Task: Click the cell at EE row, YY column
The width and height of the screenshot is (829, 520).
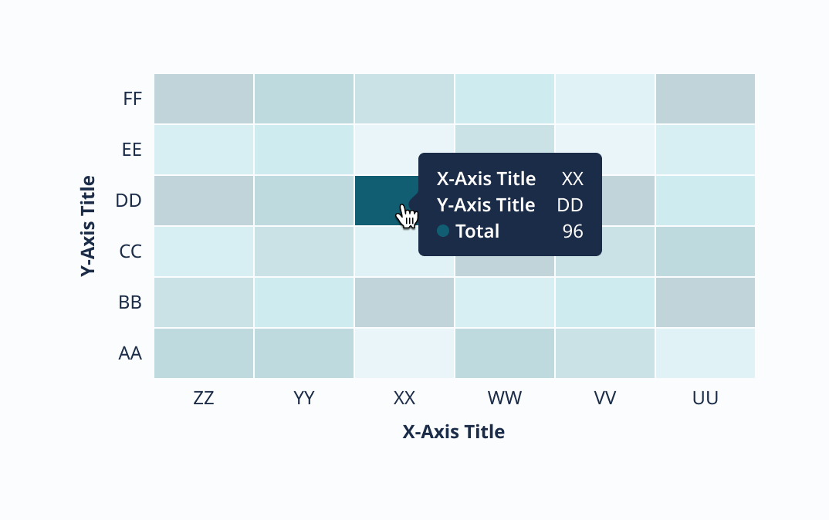Action: coord(304,150)
